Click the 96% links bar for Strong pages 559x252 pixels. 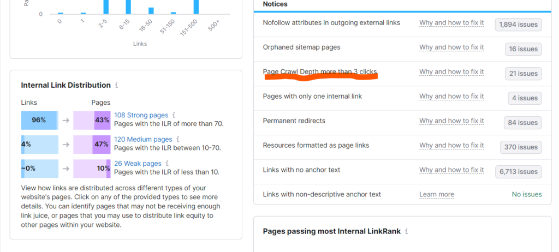coord(39,121)
